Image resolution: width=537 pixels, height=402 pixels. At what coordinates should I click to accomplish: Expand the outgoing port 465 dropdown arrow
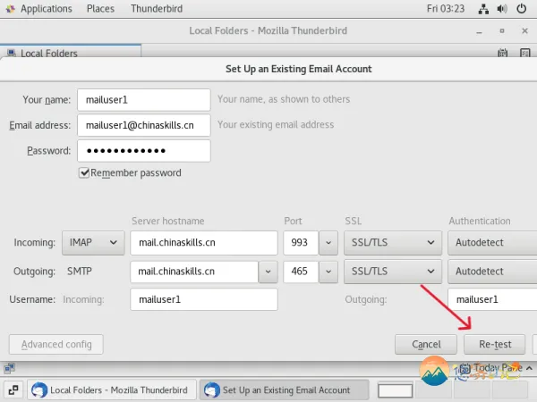pos(328,271)
